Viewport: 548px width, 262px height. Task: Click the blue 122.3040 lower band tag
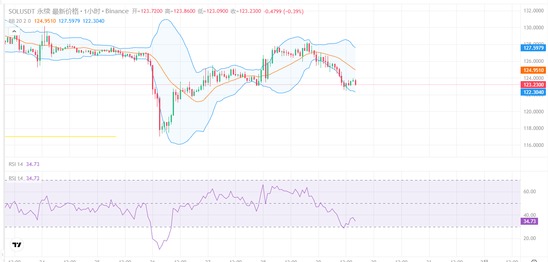coord(534,92)
